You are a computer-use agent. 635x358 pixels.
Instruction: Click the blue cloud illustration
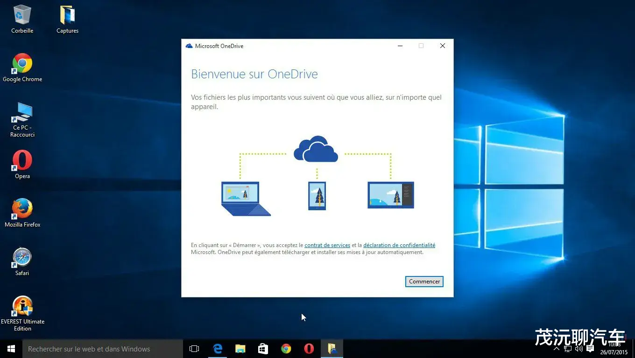point(316,149)
